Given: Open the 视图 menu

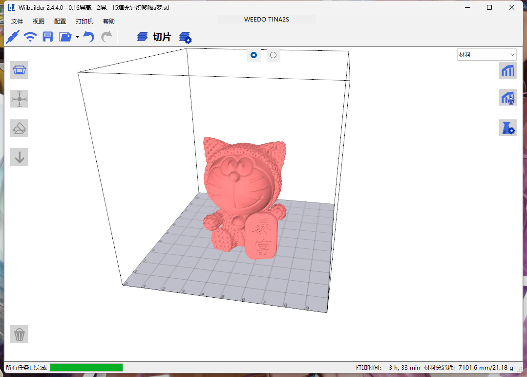Looking at the screenshot, I should [38, 21].
